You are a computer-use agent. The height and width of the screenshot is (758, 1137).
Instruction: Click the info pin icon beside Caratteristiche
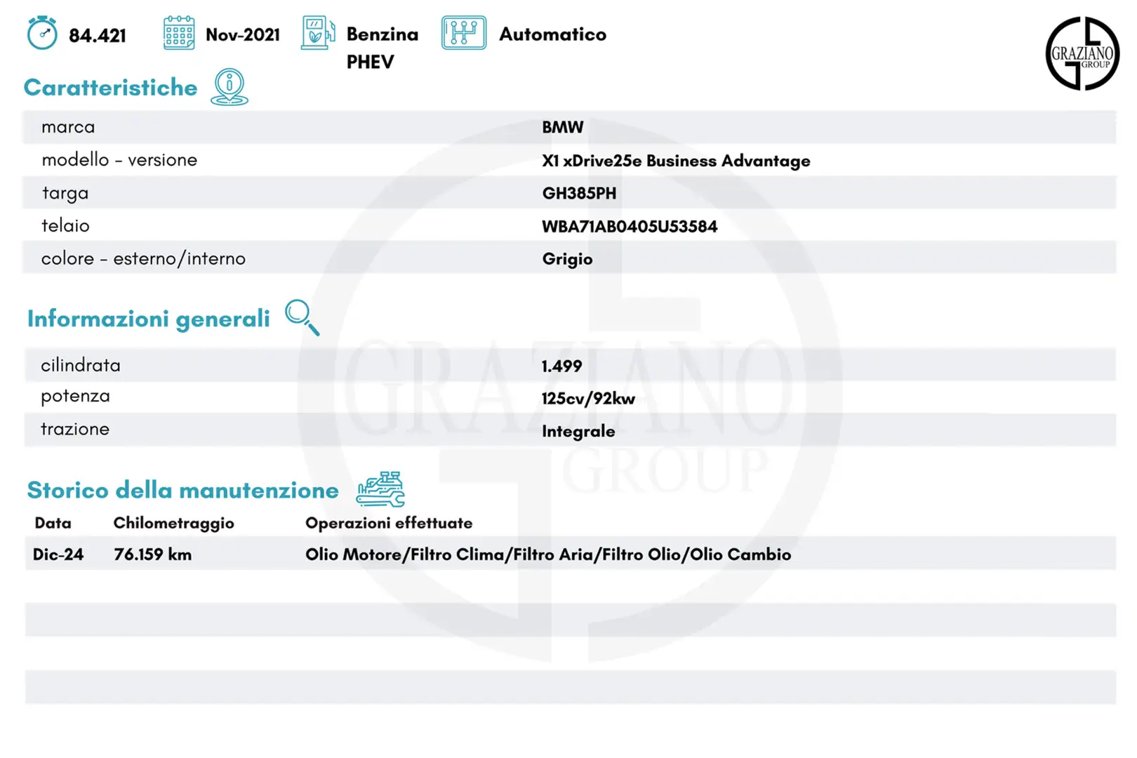tap(230, 87)
